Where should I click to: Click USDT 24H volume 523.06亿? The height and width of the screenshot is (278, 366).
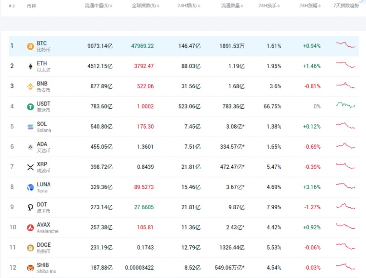(189, 106)
